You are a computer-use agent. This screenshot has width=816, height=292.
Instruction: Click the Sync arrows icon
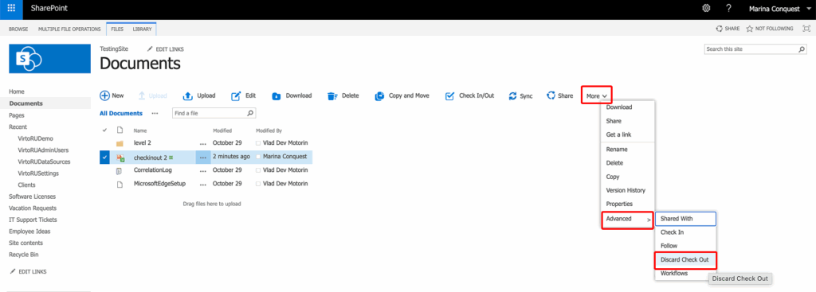point(512,96)
